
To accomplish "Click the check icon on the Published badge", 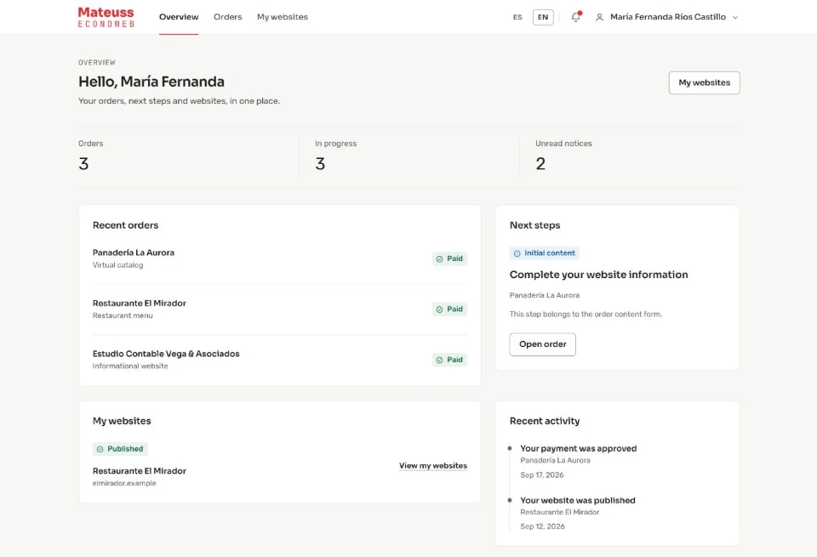I will click(100, 449).
